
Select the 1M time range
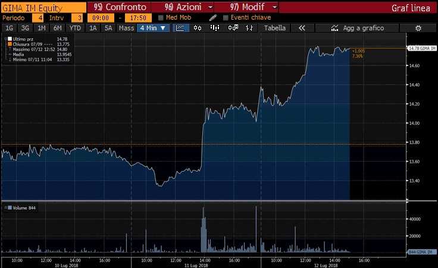(x=41, y=28)
